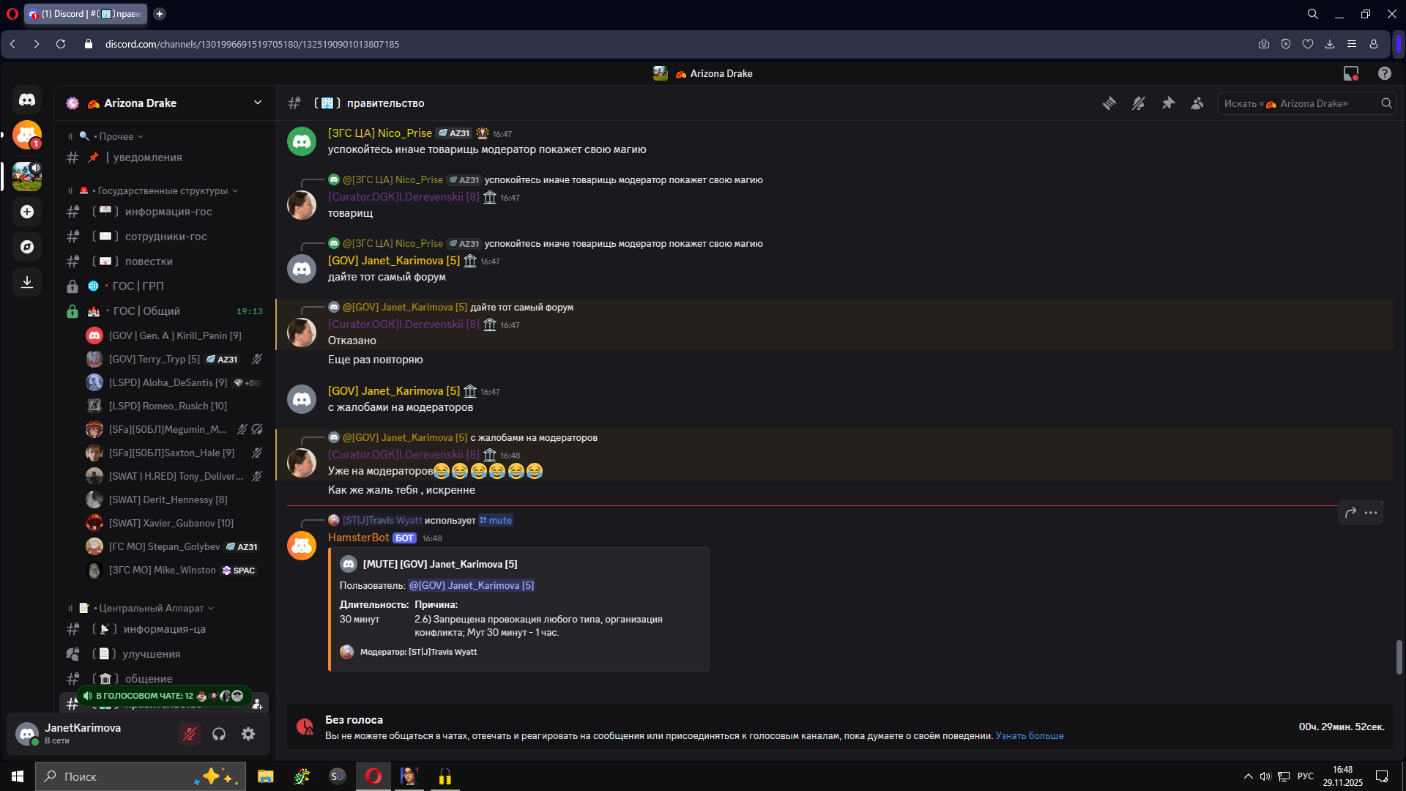
Task: Open the сотрудники-гос channel
Action: click(x=165, y=237)
